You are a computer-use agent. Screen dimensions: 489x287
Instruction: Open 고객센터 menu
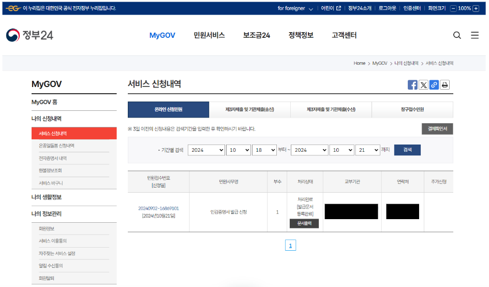(344, 35)
